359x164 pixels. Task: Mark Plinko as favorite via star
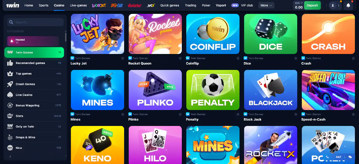point(180,114)
